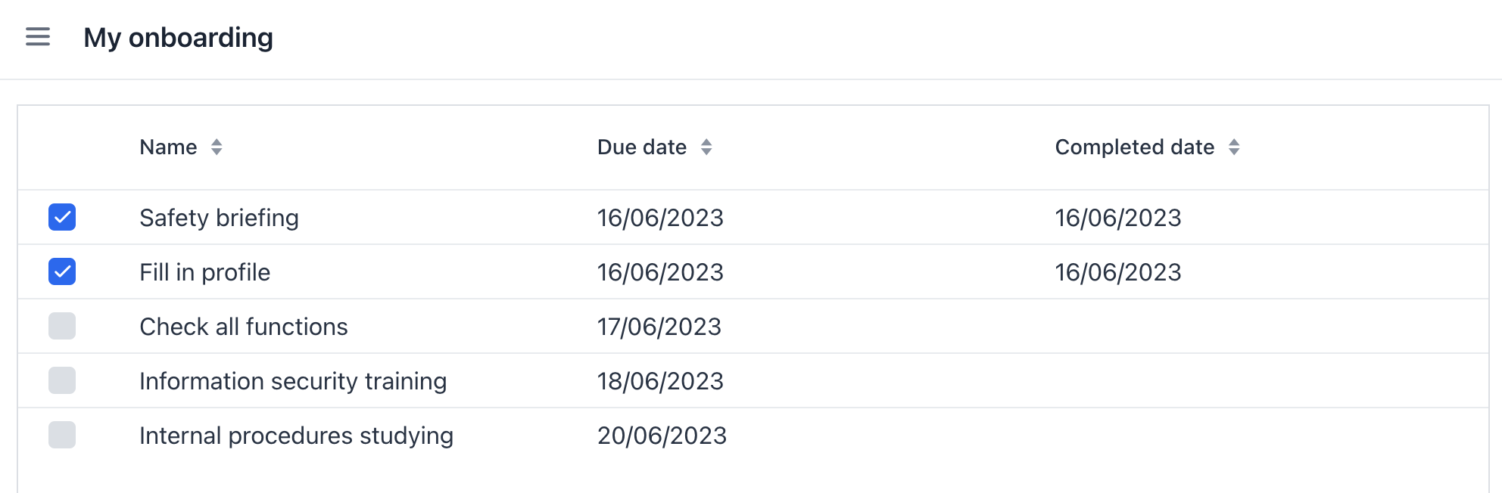The image size is (1502, 493).
Task: Open the Fill in profile task
Action: pyautogui.click(x=204, y=272)
